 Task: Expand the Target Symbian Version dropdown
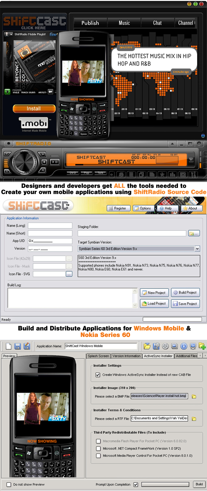click(x=197, y=249)
